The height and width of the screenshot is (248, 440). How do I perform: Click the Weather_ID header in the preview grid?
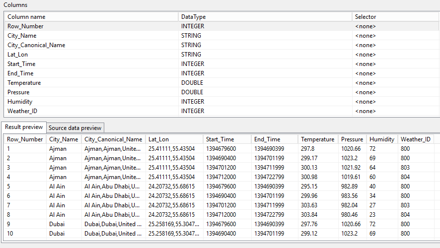415,139
